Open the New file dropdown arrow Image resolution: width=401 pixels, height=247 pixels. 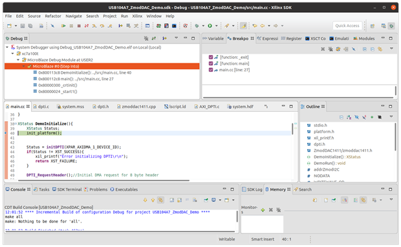pos(16,26)
